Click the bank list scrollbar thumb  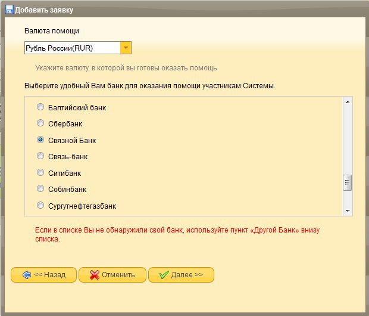pos(348,182)
